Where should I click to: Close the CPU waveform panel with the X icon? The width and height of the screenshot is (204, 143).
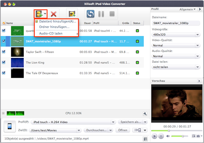point(3,113)
